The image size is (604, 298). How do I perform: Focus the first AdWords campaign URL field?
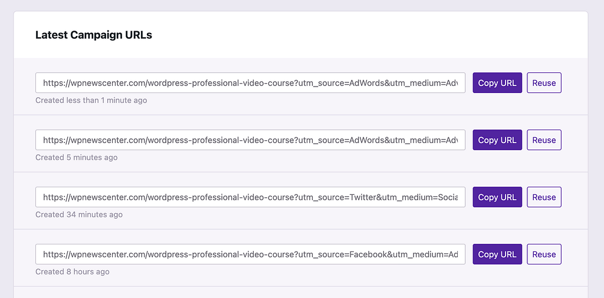250,83
